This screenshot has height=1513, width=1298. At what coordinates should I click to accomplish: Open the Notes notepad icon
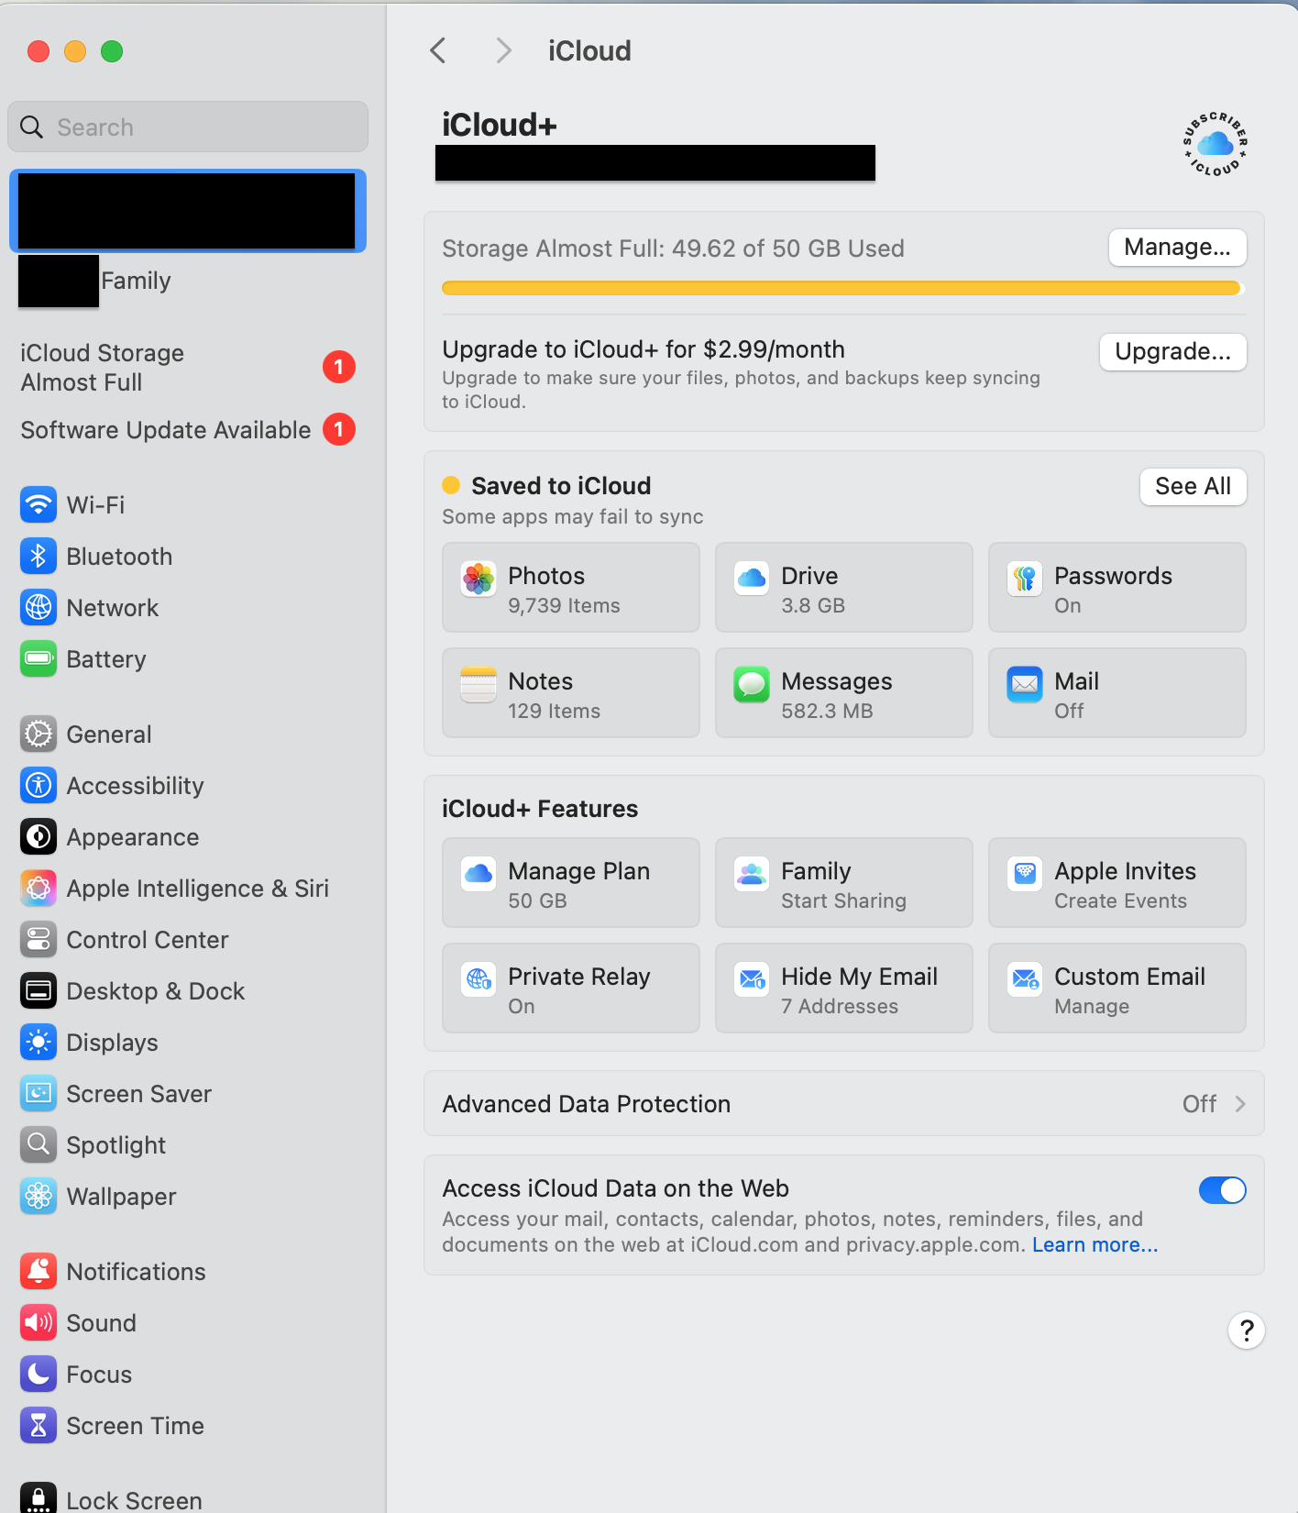[x=478, y=684]
